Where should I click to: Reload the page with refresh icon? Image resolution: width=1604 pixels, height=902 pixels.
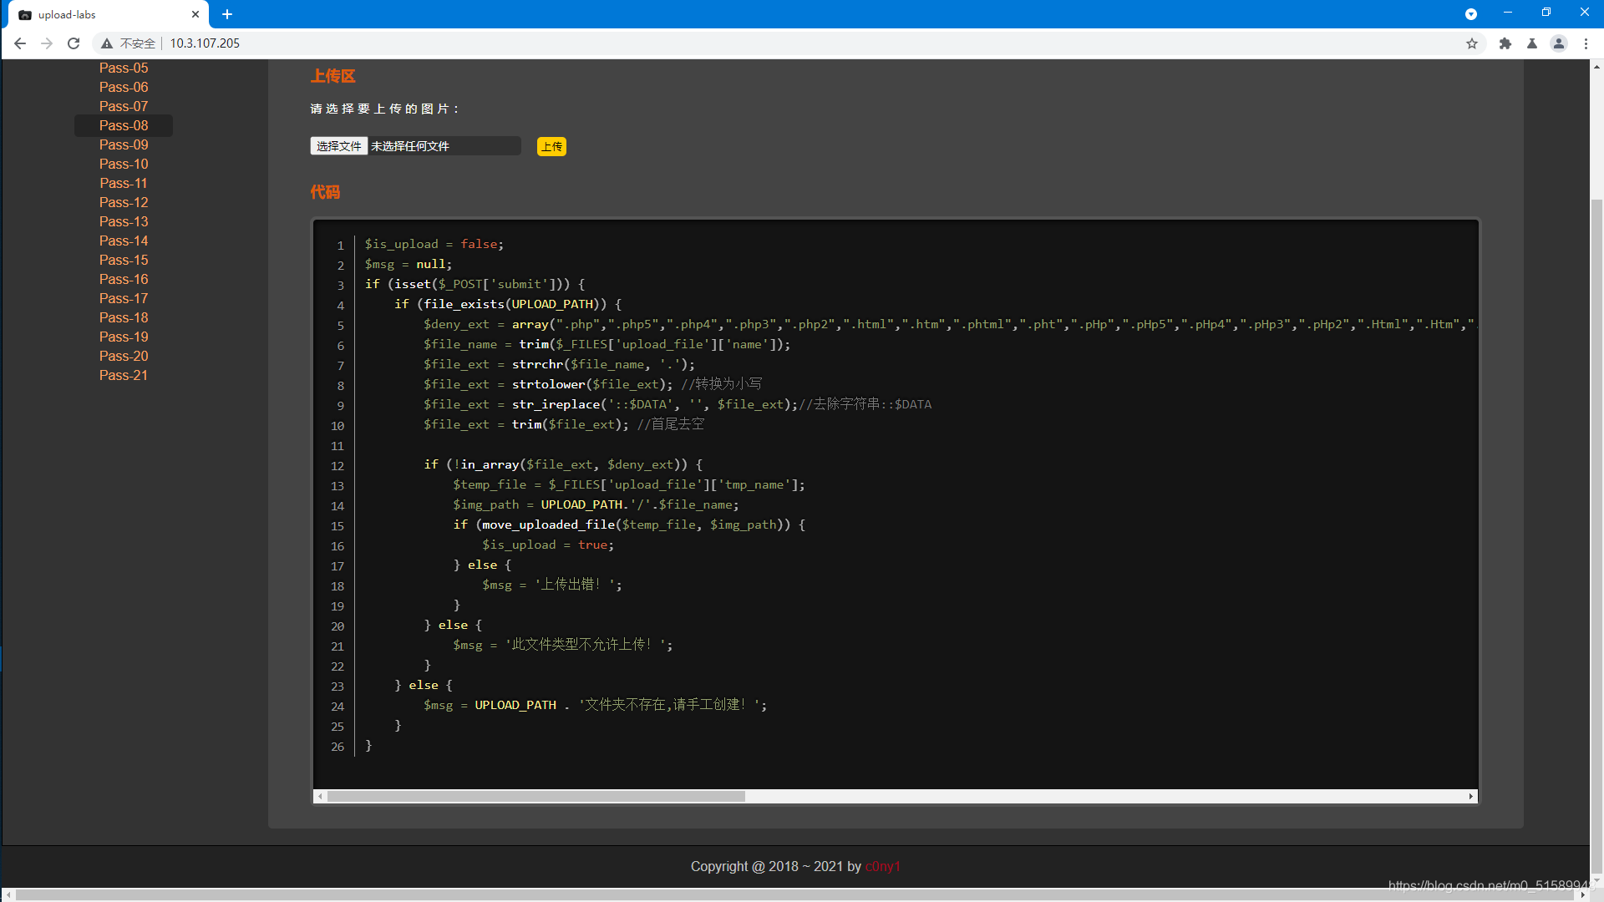[x=74, y=43]
